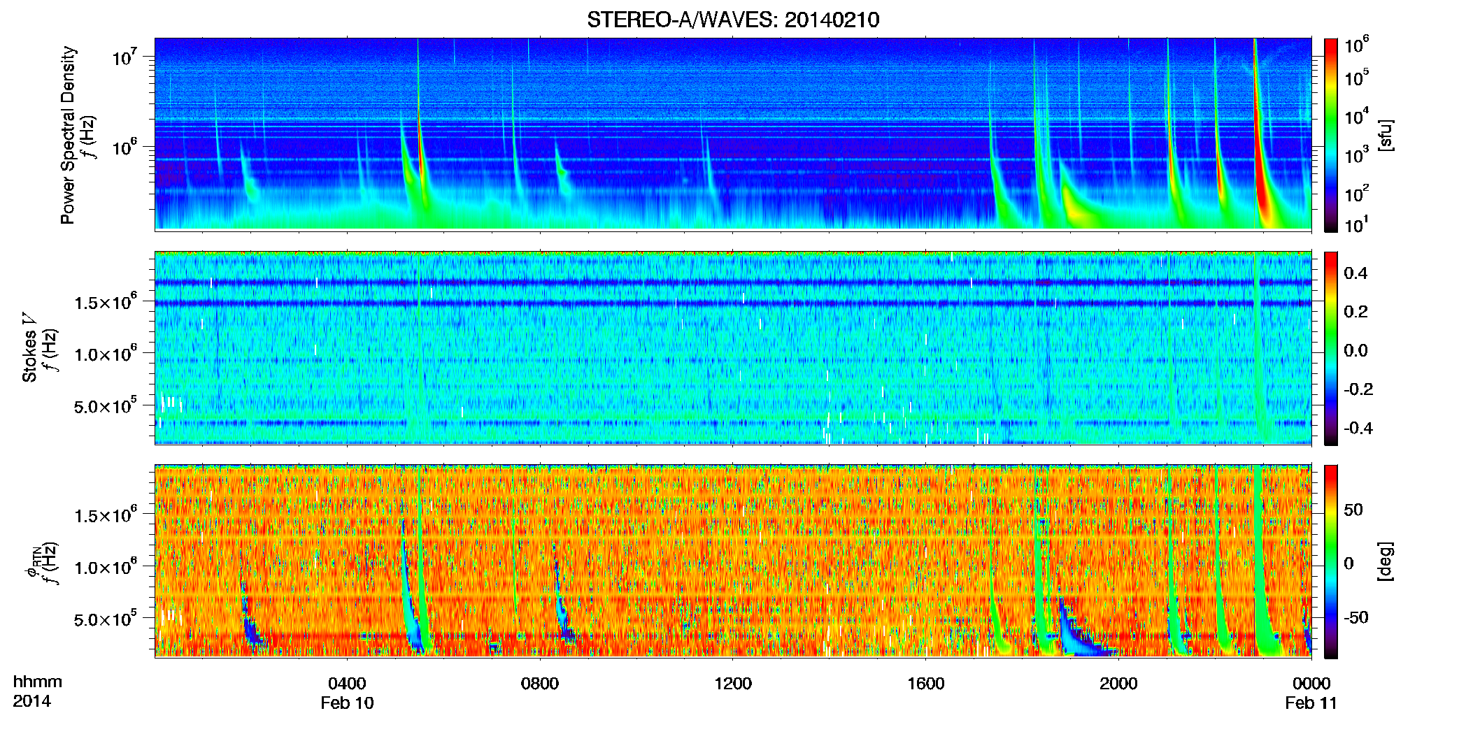Click the sfu rainbow colorbar
Viewport: 1466px width, 755px height.
tap(1331, 135)
